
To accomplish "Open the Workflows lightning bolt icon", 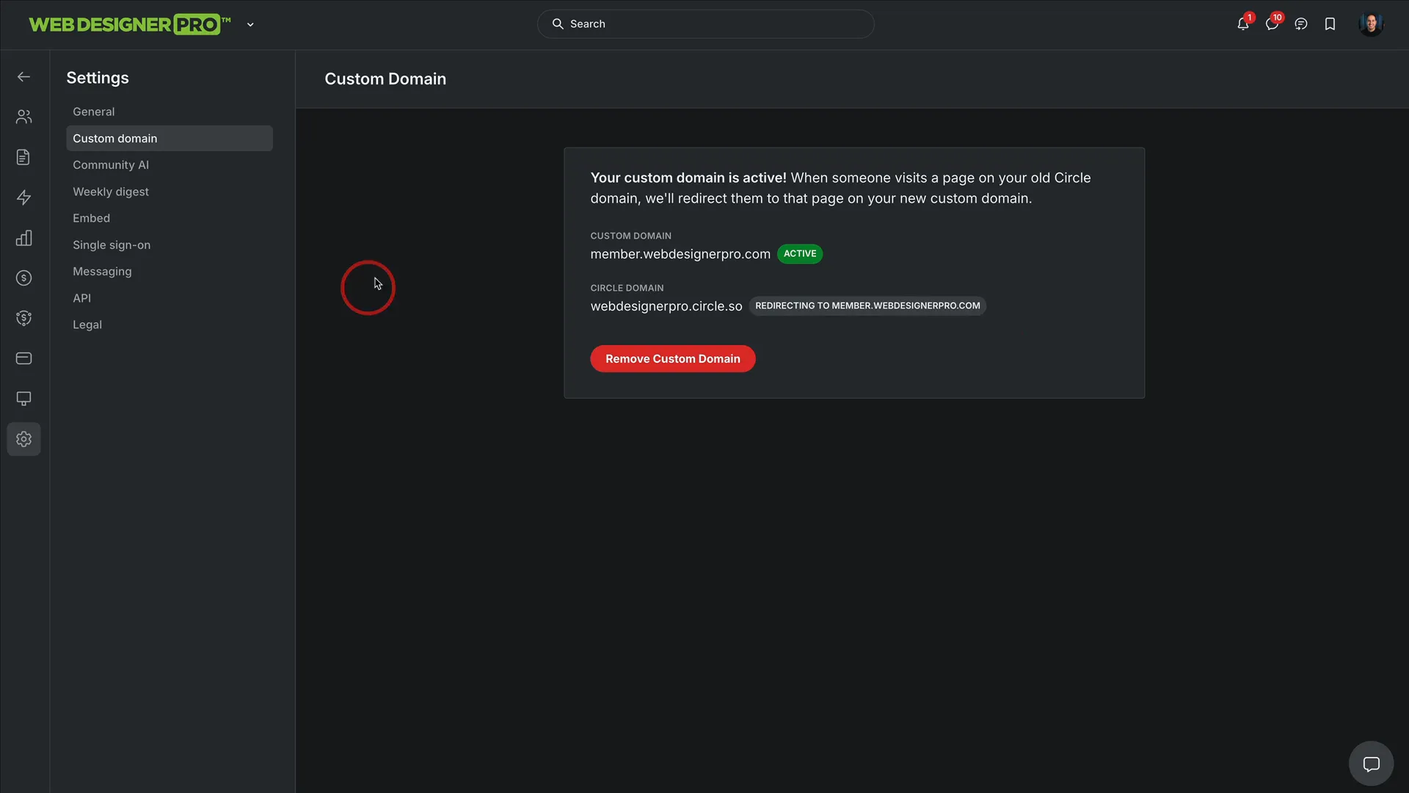I will [23, 198].
